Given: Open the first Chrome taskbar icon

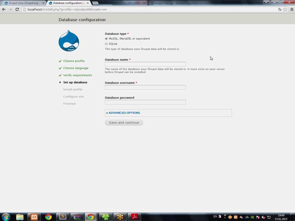Looking at the screenshot, I should [x=48, y=217].
